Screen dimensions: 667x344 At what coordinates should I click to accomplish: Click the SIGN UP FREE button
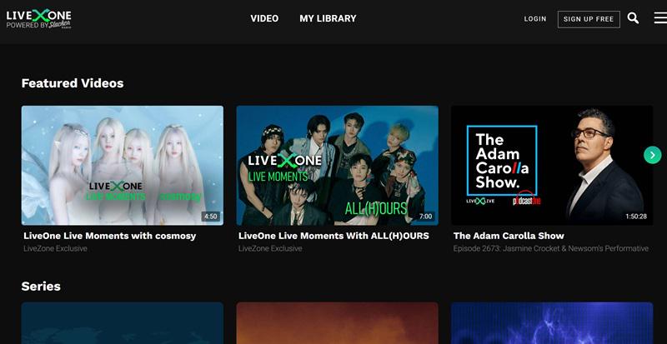tap(589, 19)
